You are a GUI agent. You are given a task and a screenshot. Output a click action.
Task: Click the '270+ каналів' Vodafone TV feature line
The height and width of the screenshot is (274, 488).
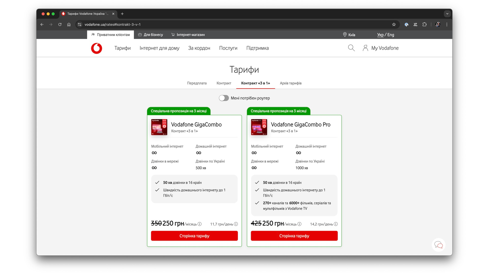(x=297, y=206)
